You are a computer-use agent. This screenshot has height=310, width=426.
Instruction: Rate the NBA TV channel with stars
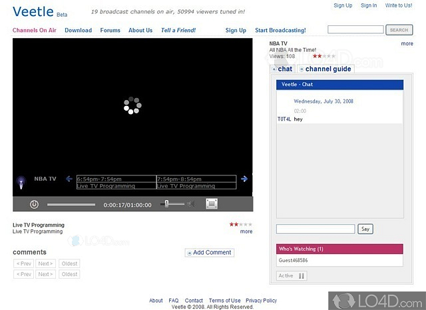click(325, 56)
